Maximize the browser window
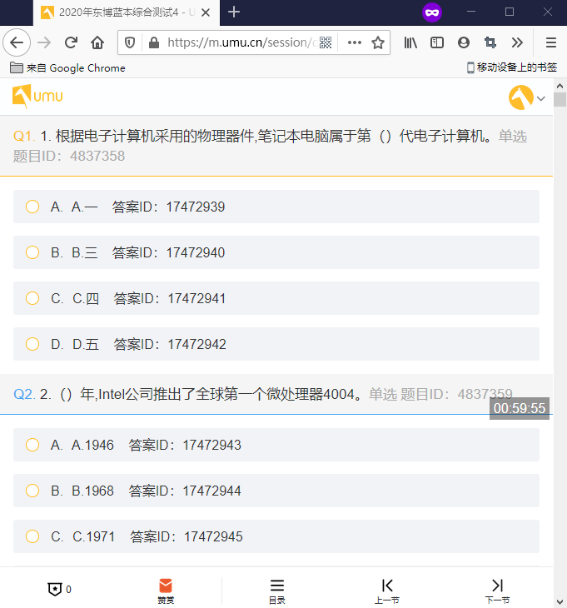The image size is (567, 608). (x=510, y=12)
